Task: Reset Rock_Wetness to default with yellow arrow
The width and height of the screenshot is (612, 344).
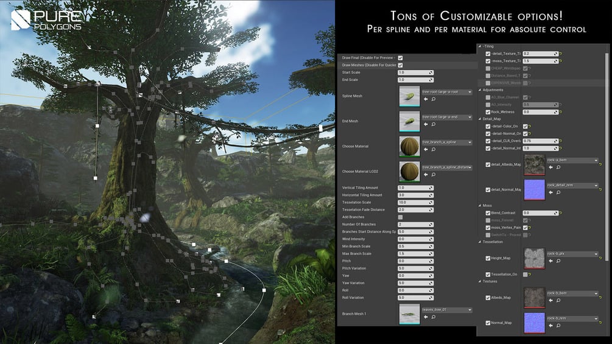Action: tap(561, 112)
